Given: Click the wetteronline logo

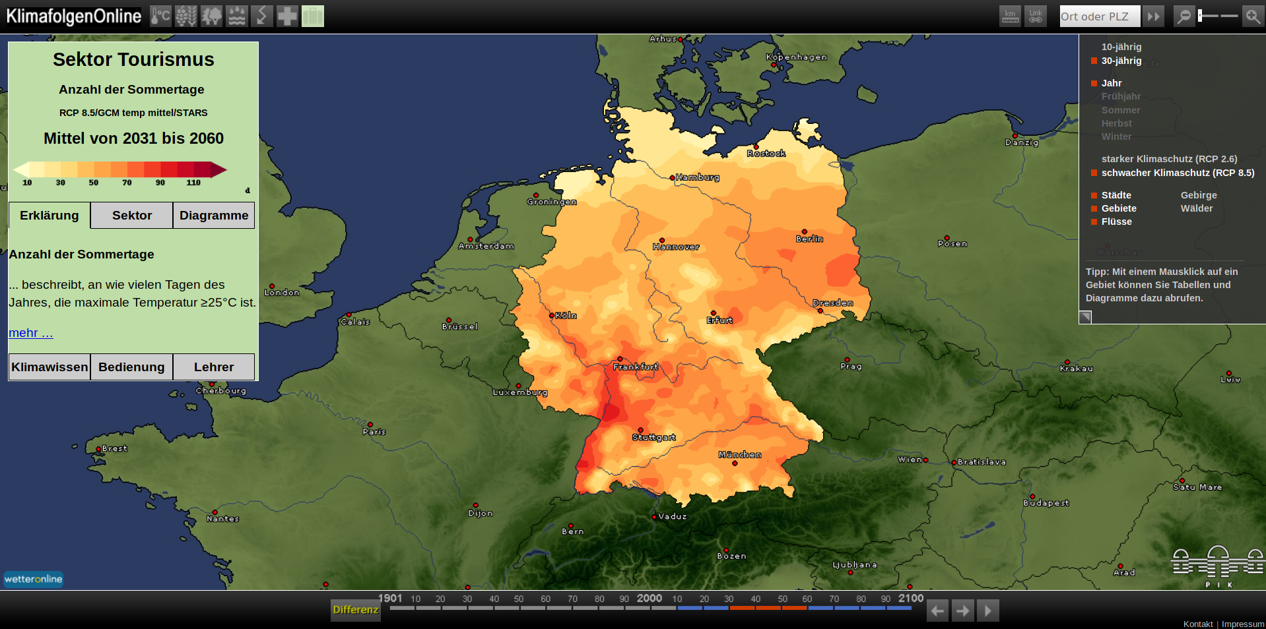Looking at the screenshot, I should click(x=33, y=579).
